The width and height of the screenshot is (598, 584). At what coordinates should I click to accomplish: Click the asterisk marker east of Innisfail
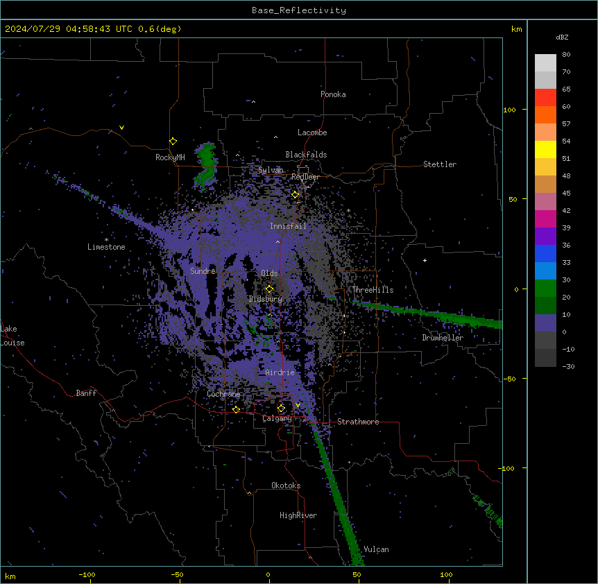click(x=348, y=210)
